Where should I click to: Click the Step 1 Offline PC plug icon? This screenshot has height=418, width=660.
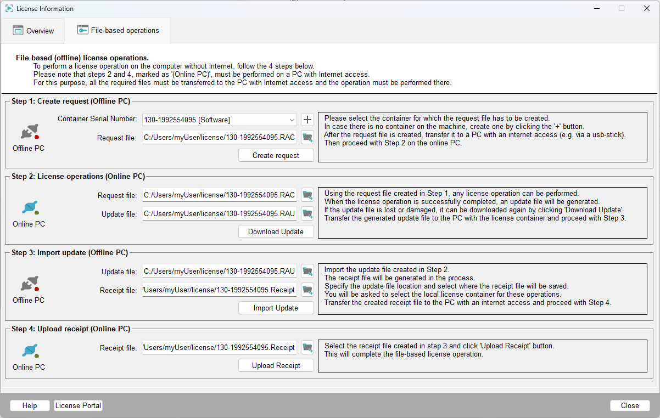click(x=29, y=132)
